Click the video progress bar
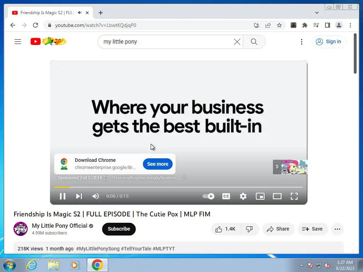Viewport: 363px width, 272px height. [x=178, y=187]
